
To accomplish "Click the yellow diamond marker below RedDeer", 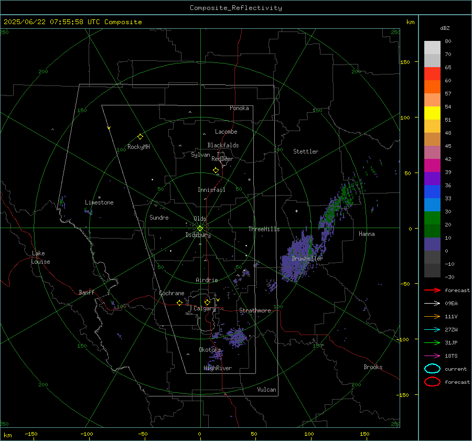I will (x=216, y=170).
